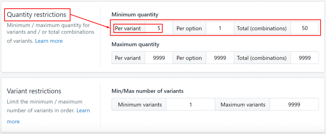Click the Maximum variants label
Viewport: 326px width, 134px height.
pos(243,104)
